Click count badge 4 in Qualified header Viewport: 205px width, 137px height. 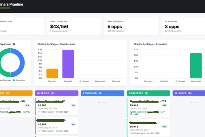pos(53,93)
